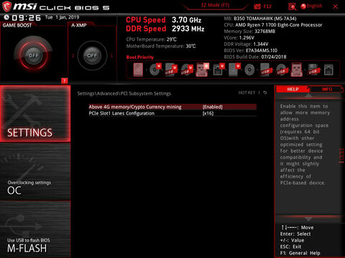Click the Settings\Advanced\PCI Subsystem Settings breadcrumb
This screenshot has height=258, width=345.
(x=124, y=94)
